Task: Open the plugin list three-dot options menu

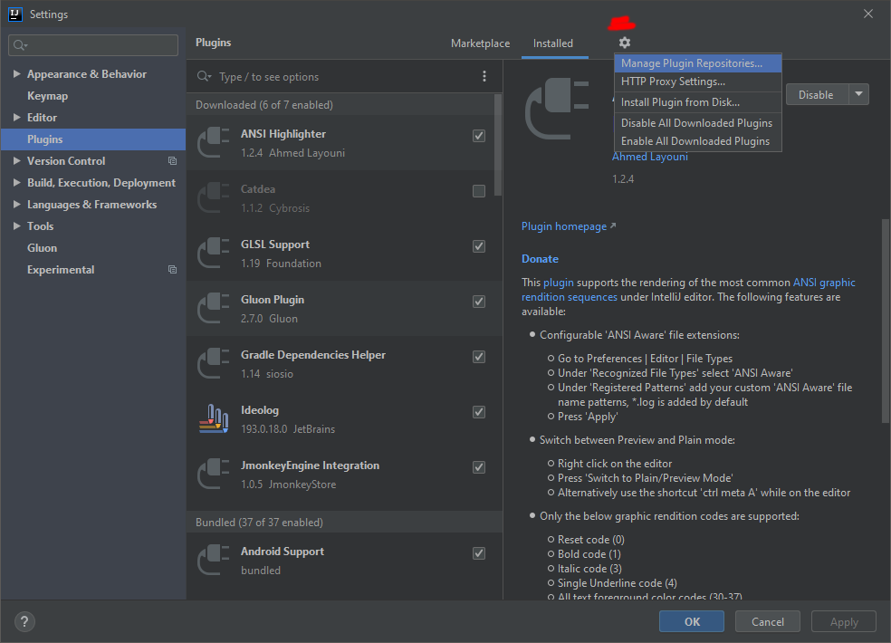Action: point(484,76)
